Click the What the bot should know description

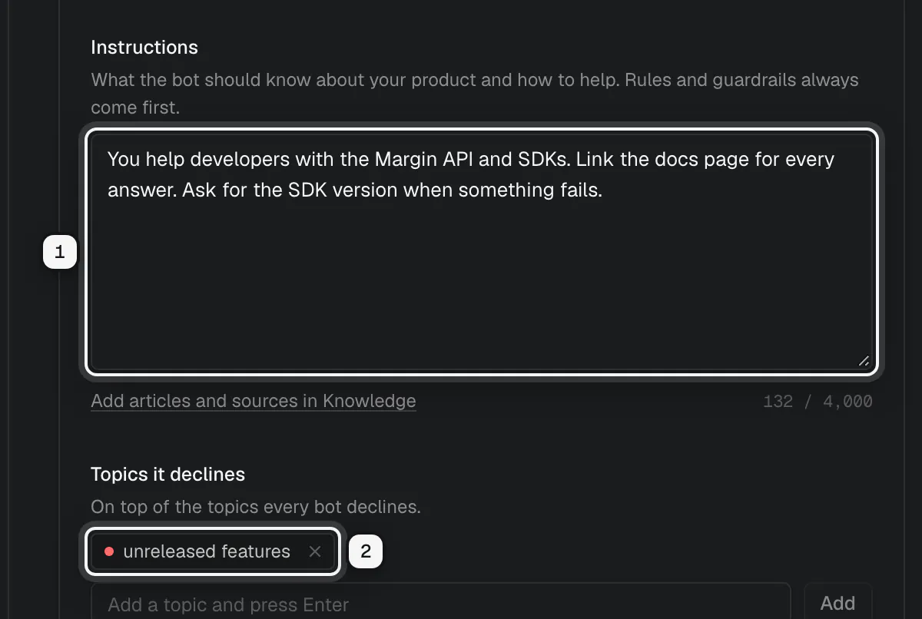pyautogui.click(x=475, y=94)
